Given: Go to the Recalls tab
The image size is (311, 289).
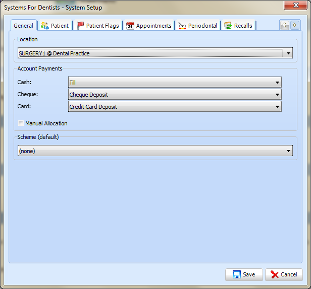Looking at the screenshot, I should coord(238,26).
